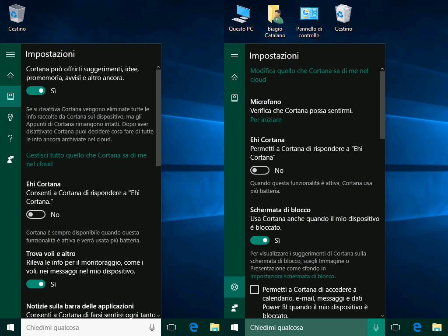Click the Per iniziare microphone link
448x336 pixels.
point(266,120)
